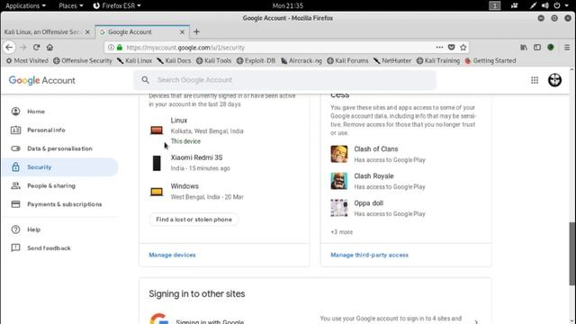Select the Xiaomi Redmi 3S phone icon
This screenshot has height=324, width=576.
pyautogui.click(x=157, y=163)
